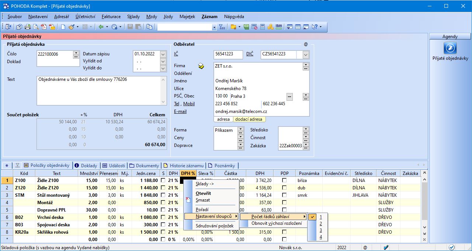The image size is (472, 251).
Task: Click the context help pointer icon
Action: pyautogui.click(x=315, y=27)
